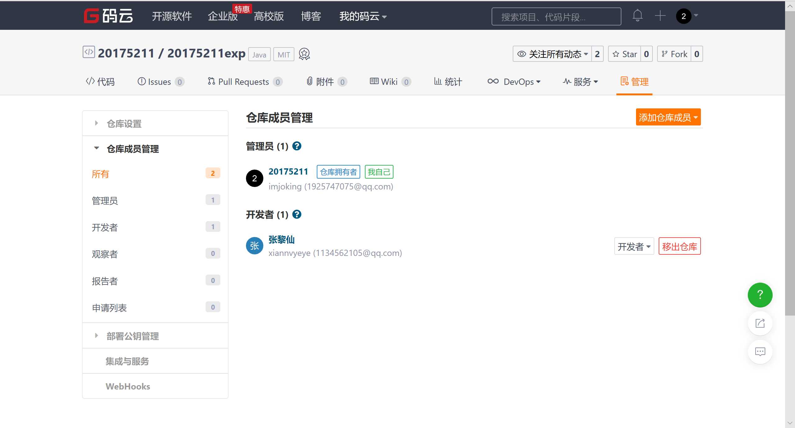This screenshot has width=795, height=428.
Task: Star the 20175211exp repository
Action: [625, 54]
